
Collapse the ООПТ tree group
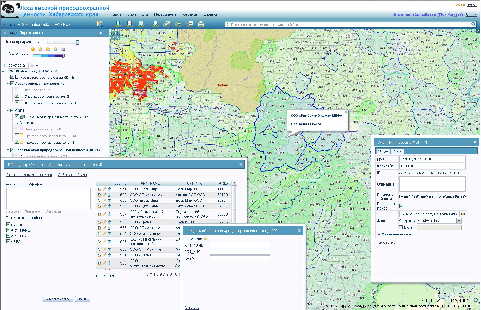[8, 111]
